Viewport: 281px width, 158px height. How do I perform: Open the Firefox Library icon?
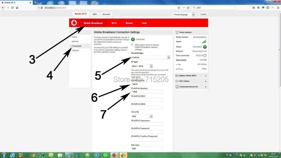tap(254, 8)
